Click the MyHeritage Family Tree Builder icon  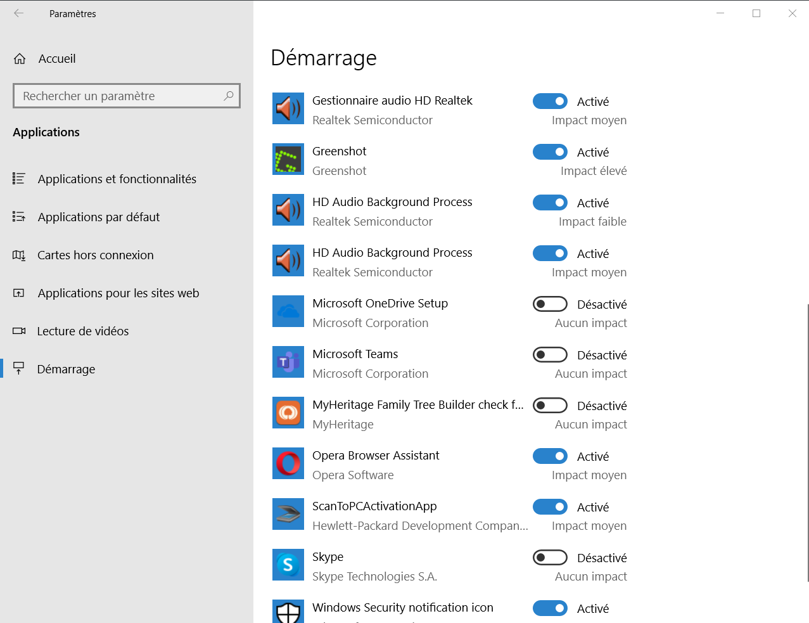[288, 413]
